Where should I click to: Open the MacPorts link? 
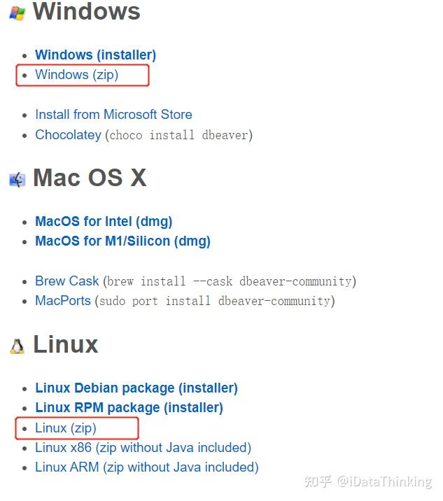(63, 301)
